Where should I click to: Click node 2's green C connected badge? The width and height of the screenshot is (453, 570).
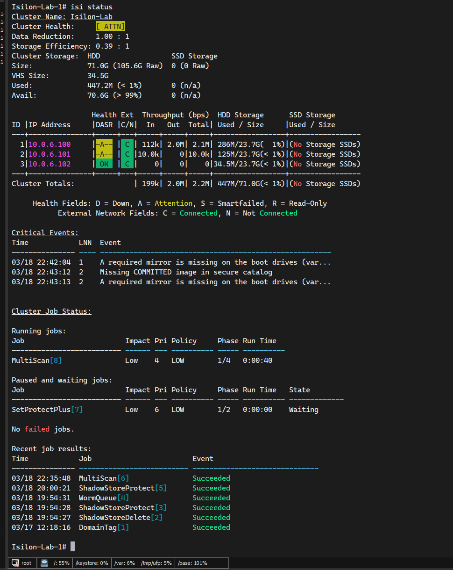(x=126, y=154)
